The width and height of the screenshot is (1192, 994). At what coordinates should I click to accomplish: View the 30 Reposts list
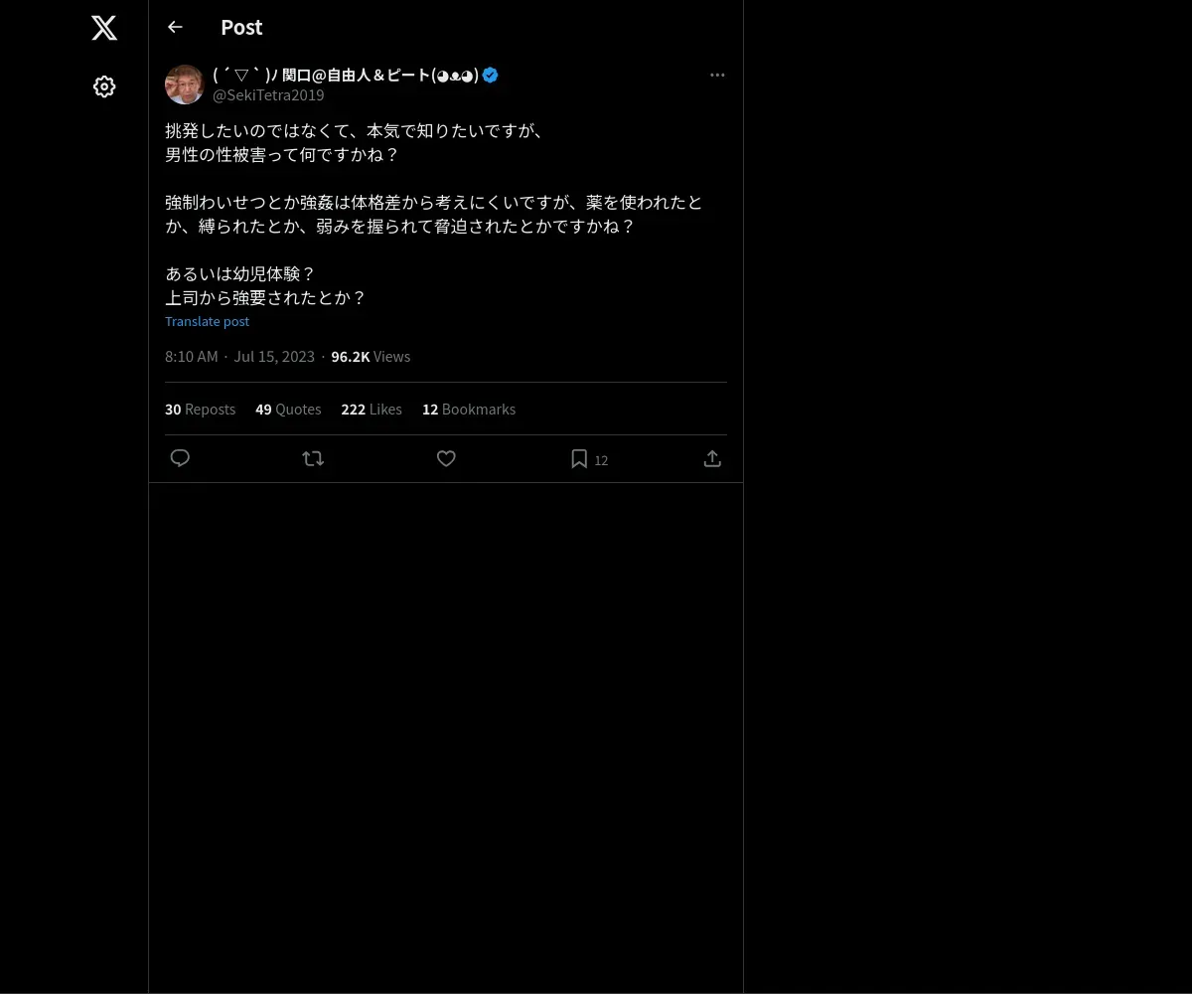click(x=200, y=410)
